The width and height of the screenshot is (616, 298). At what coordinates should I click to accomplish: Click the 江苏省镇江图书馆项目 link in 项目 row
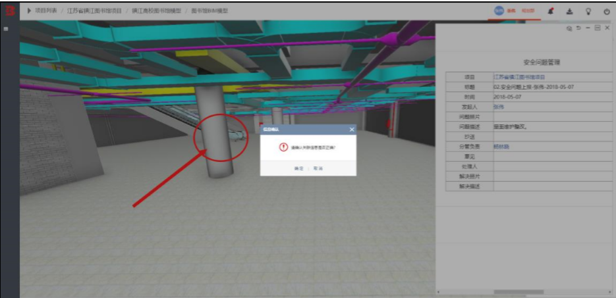[x=518, y=77]
